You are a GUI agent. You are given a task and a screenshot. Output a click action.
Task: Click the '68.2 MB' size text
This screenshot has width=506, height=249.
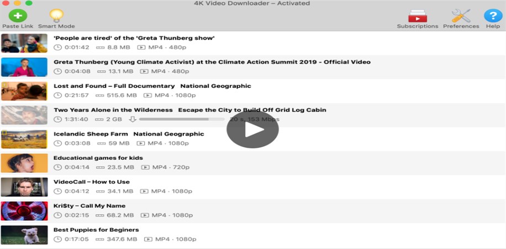[120, 215]
